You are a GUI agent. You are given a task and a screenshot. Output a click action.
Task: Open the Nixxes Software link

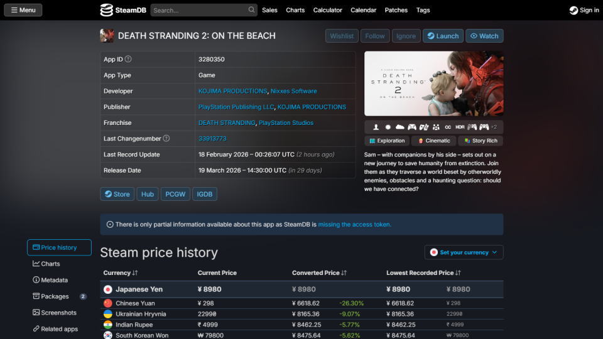click(x=294, y=91)
